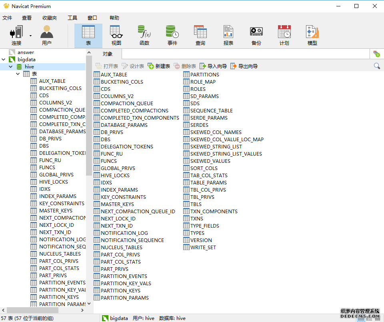Switch to detail view mode in status bar

(368, 319)
